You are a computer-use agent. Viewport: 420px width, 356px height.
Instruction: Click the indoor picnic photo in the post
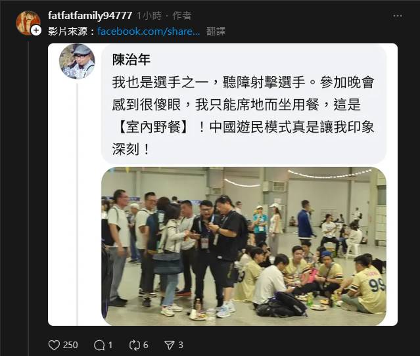(x=244, y=246)
